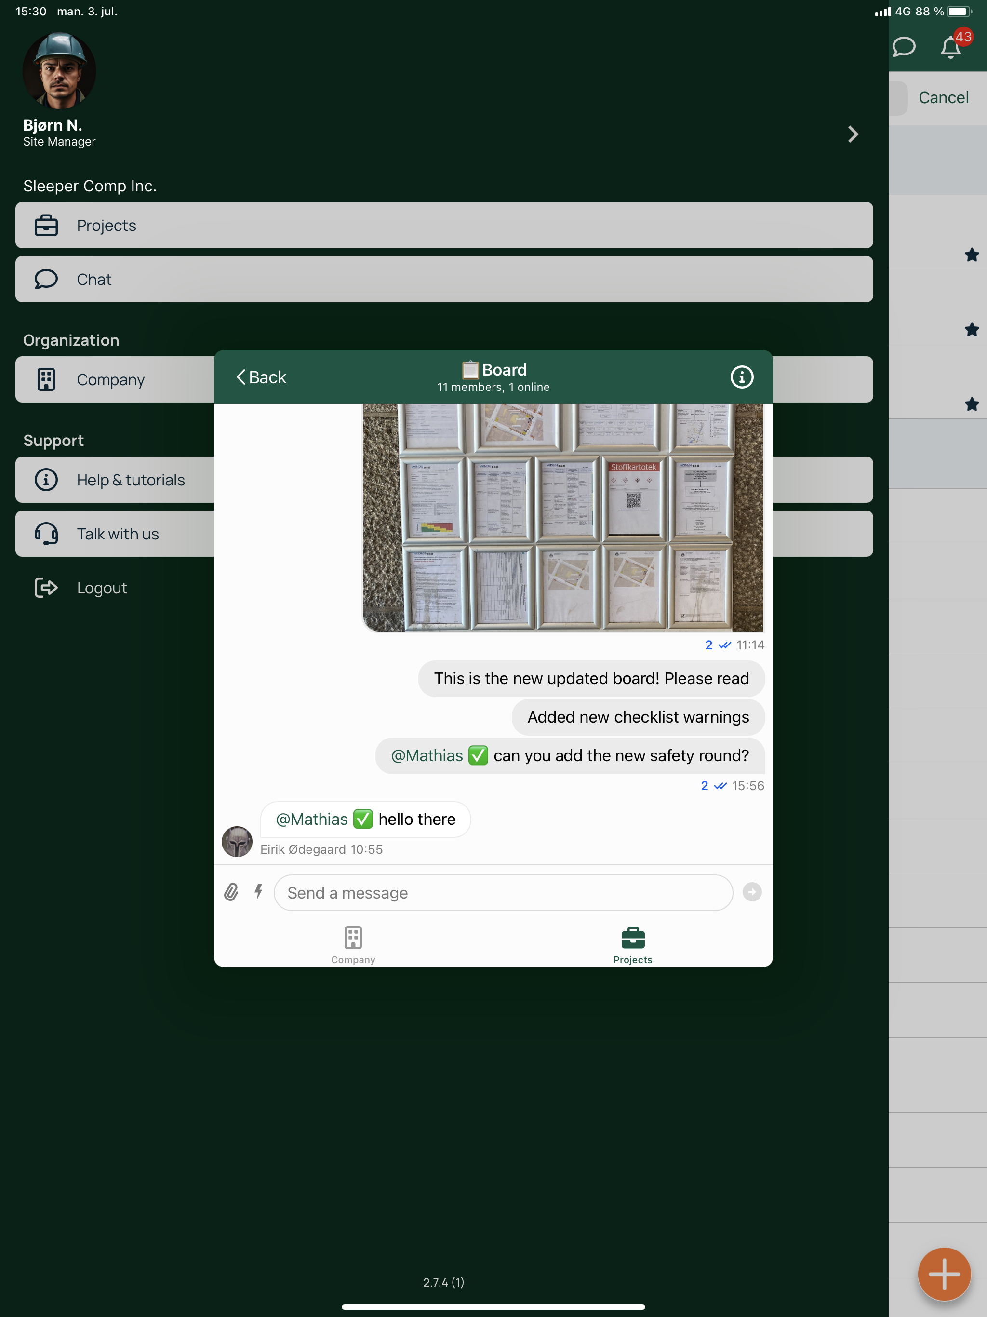987x1317 pixels.
Task: Click the info icon beside Help & tutorials
Action: [x=46, y=480]
